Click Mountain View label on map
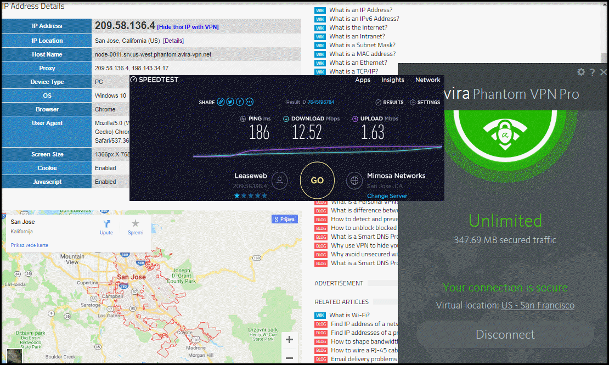This screenshot has width=609, height=365. (x=72, y=259)
